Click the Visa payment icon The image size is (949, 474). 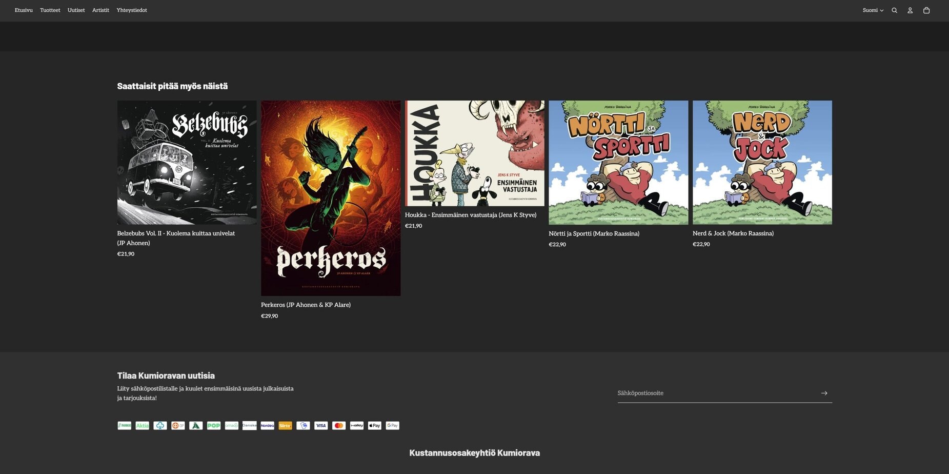tap(321, 425)
